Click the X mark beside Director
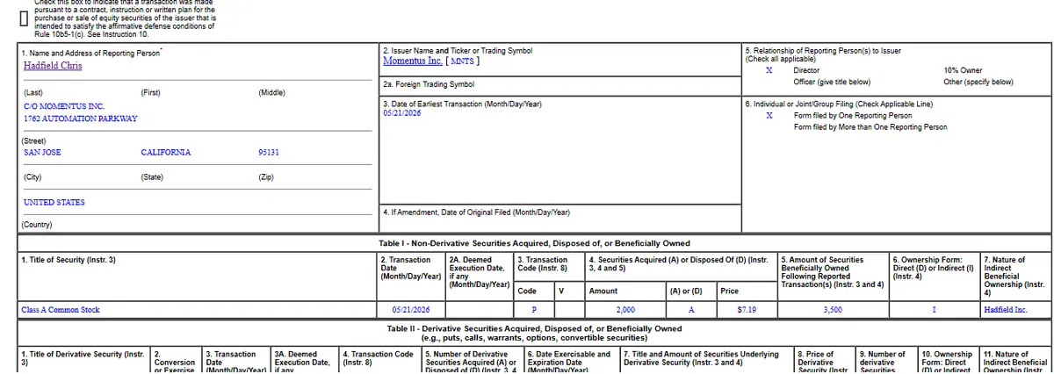1054x374 pixels. [769, 70]
